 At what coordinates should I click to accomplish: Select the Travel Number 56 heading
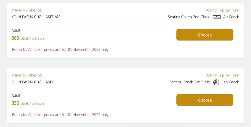(x=27, y=10)
